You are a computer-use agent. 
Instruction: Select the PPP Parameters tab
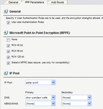tap(35, 2)
